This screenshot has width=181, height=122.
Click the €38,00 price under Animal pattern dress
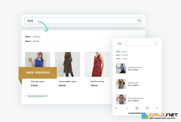62,86
